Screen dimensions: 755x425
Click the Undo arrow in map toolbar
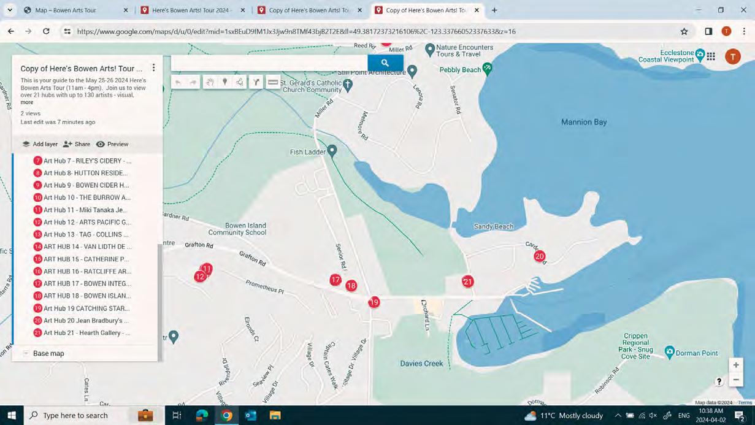point(178,82)
